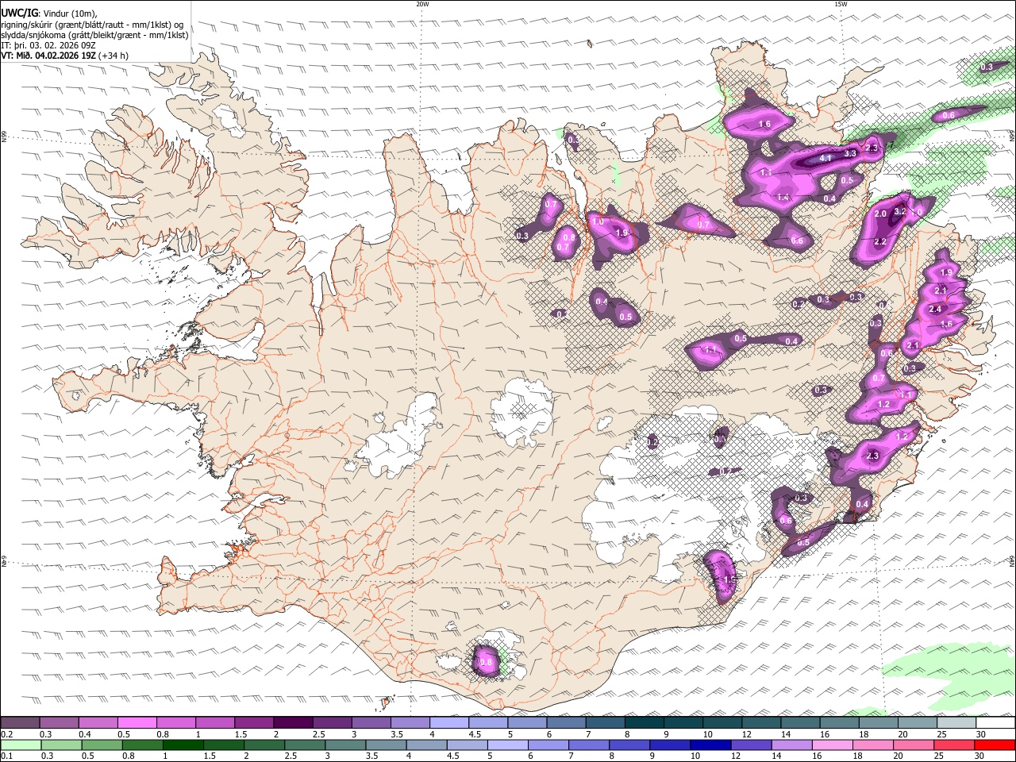The height and width of the screenshot is (762, 1016).
Task: Click the 4.1 snowfall value on the map
Action: click(825, 159)
